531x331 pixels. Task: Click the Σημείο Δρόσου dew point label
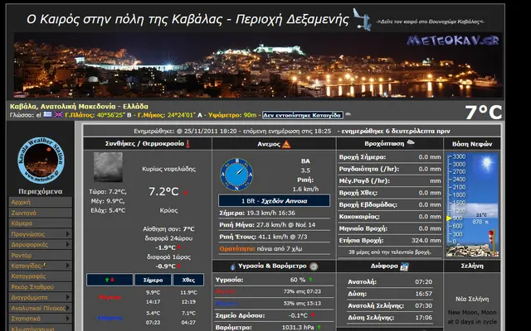[x=240, y=315]
